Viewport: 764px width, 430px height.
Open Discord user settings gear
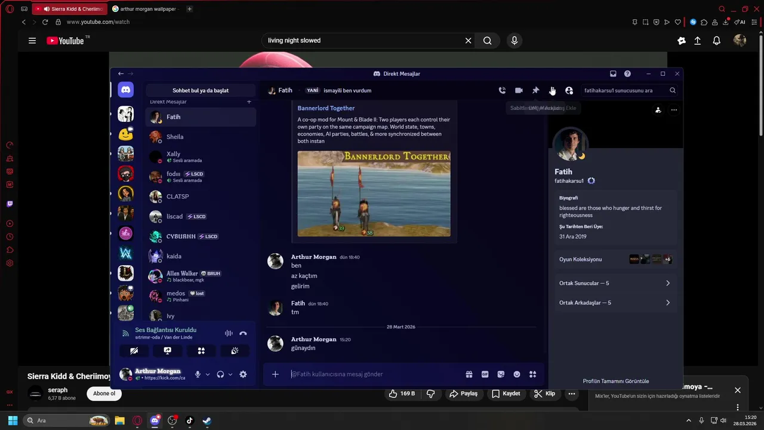click(x=243, y=374)
